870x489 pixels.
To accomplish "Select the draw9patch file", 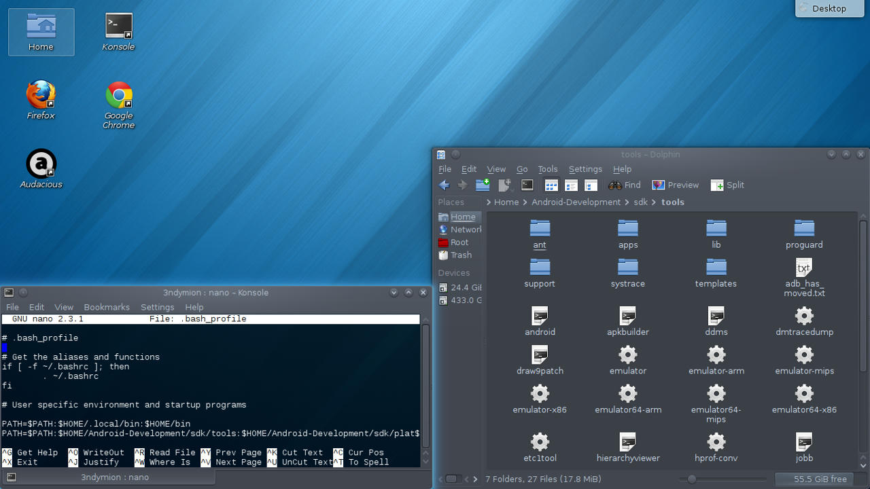I will pos(540,360).
